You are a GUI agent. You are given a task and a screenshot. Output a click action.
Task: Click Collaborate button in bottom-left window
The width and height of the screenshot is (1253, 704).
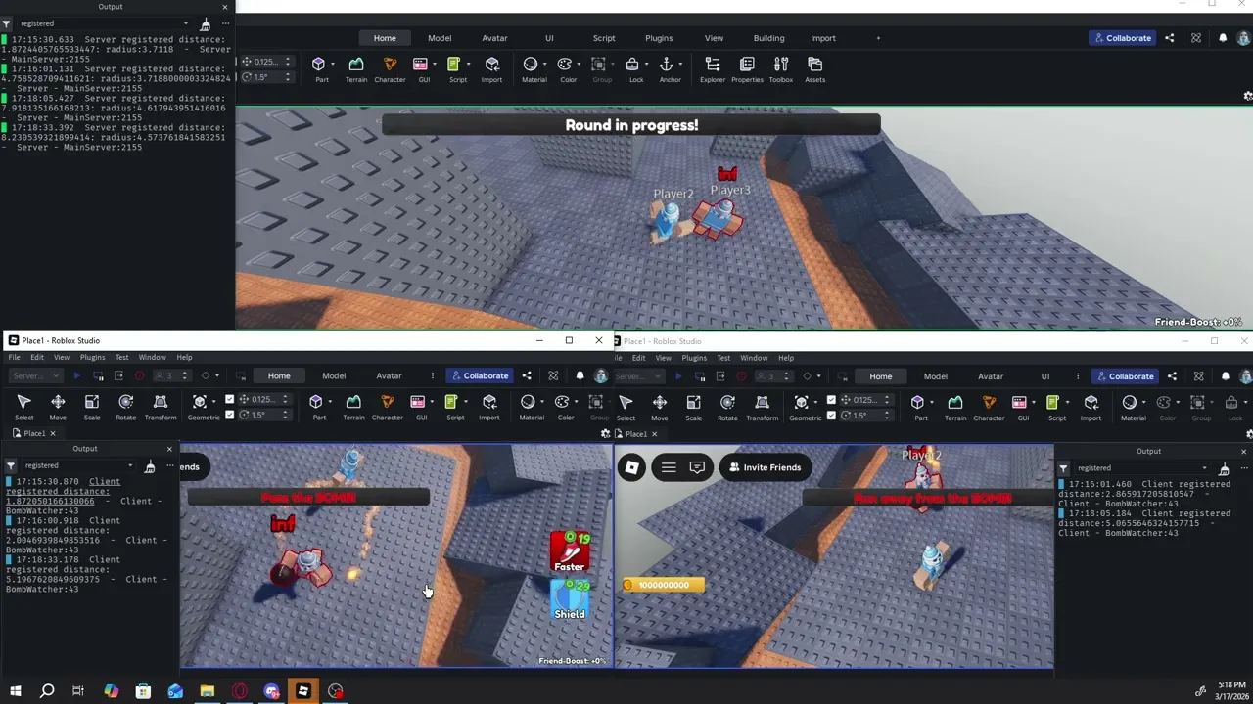point(479,376)
